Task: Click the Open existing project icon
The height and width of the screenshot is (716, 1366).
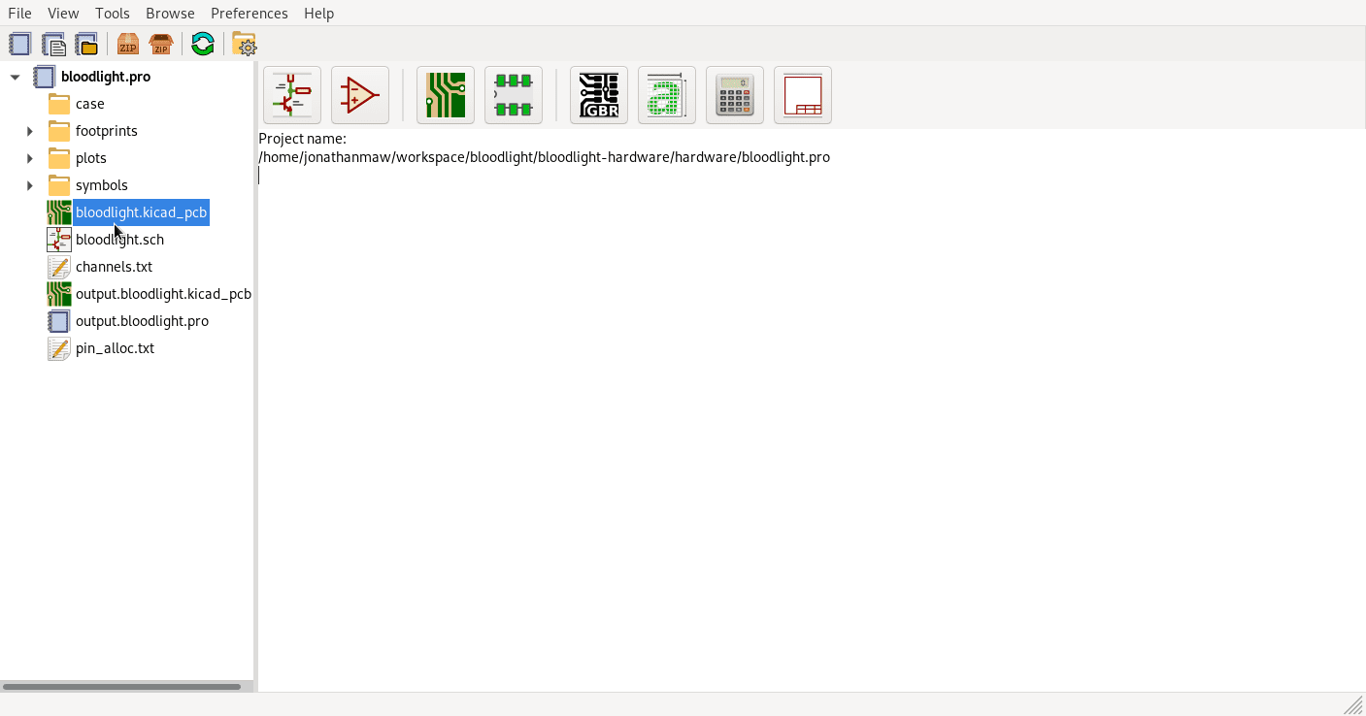Action: coord(86,44)
